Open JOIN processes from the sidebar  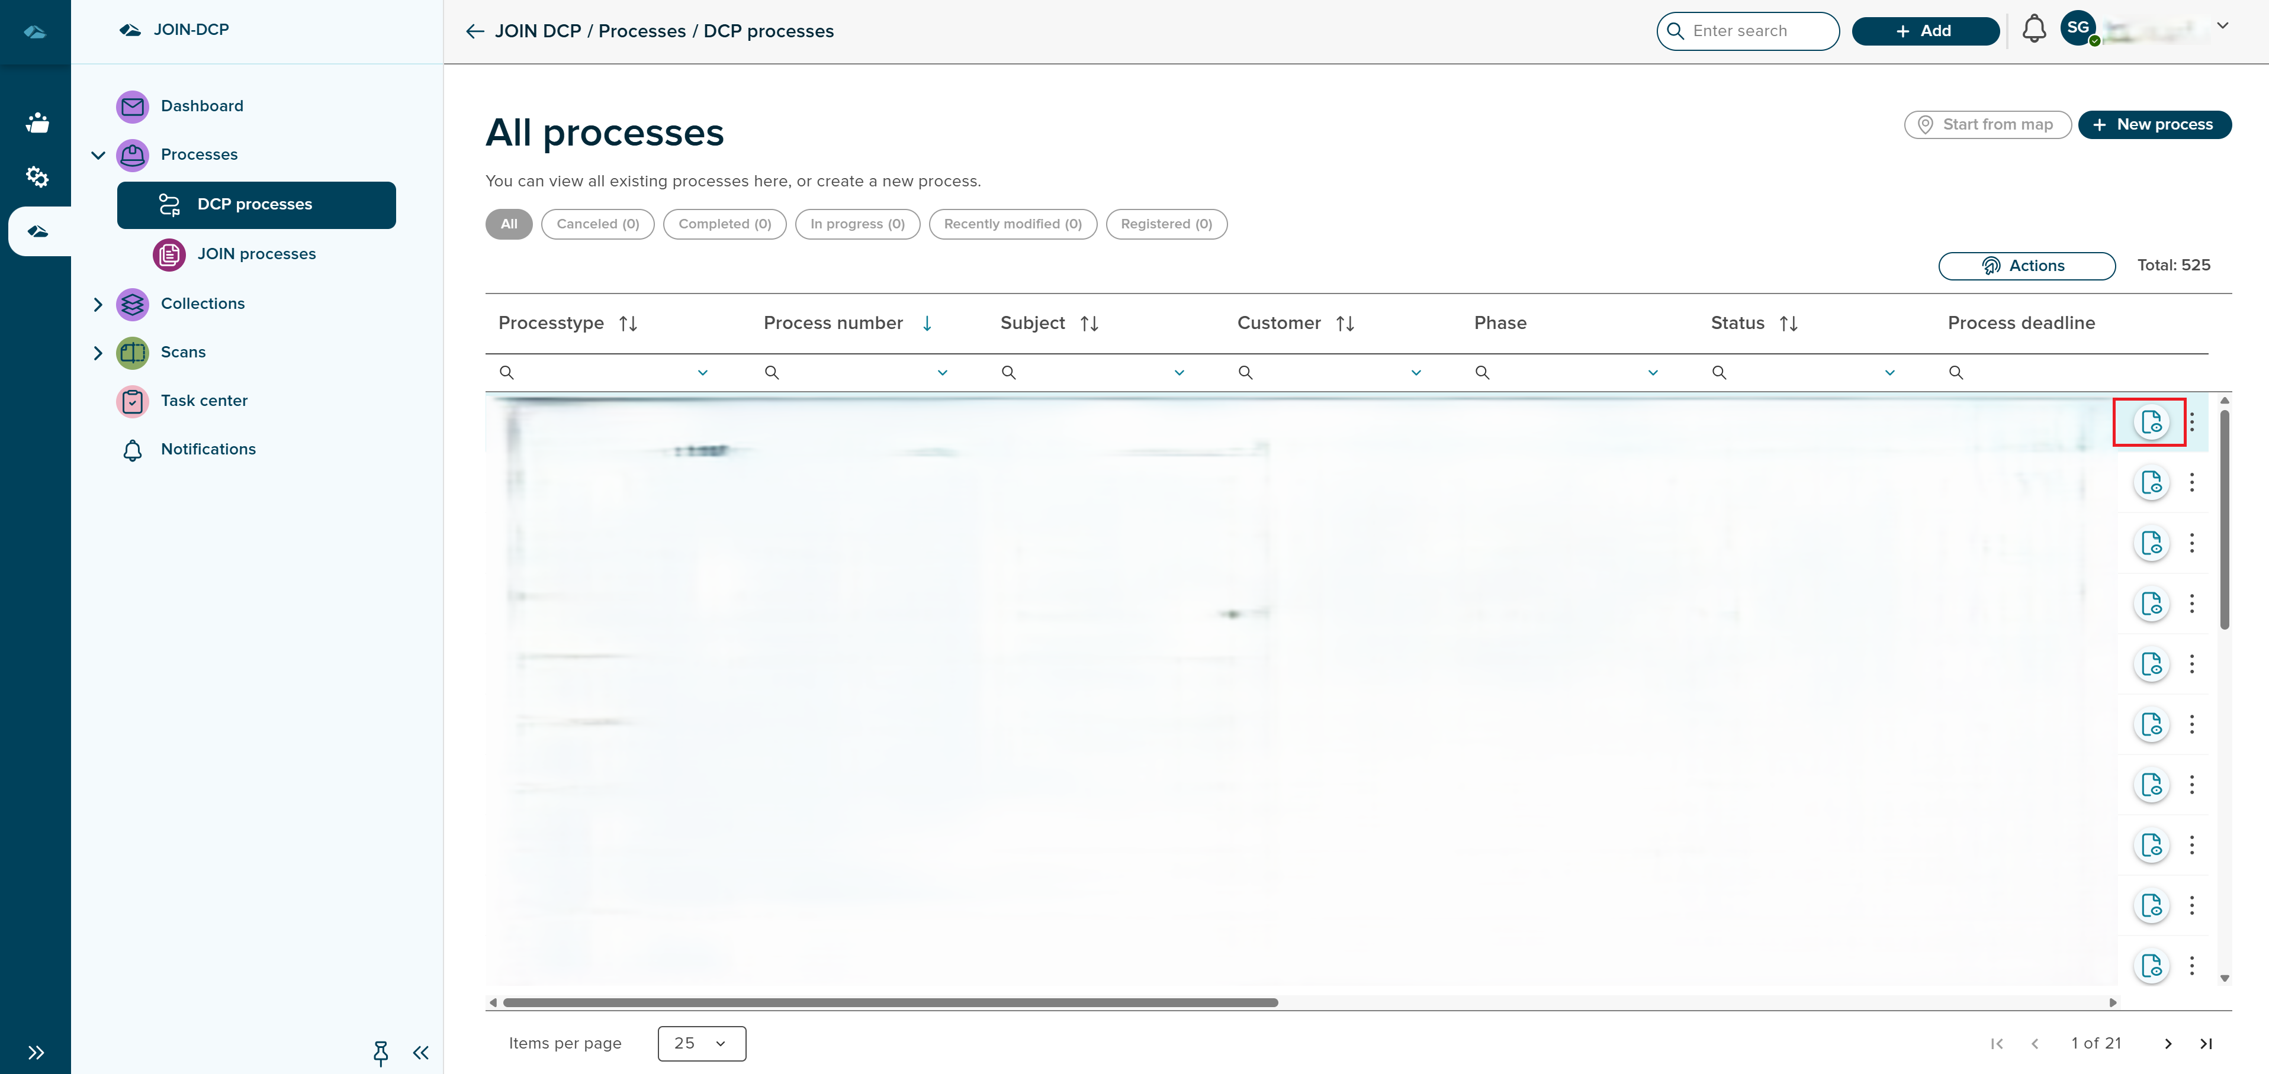click(256, 254)
